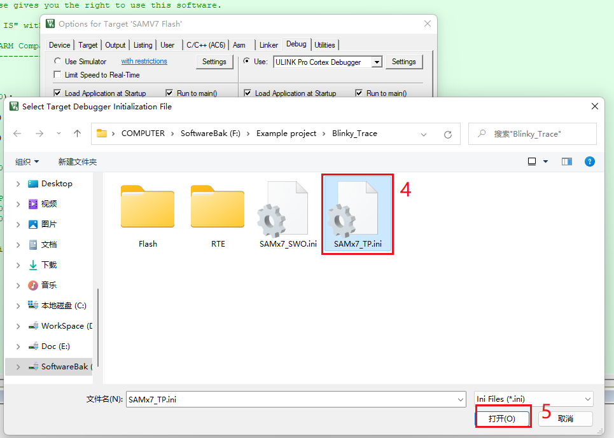Open the RTE folder
This screenshot has width=614, height=438.
click(218, 207)
